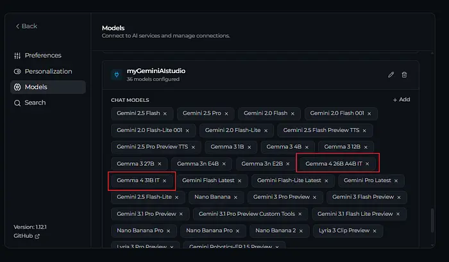
Task: Add a new chat model
Action: click(401, 100)
